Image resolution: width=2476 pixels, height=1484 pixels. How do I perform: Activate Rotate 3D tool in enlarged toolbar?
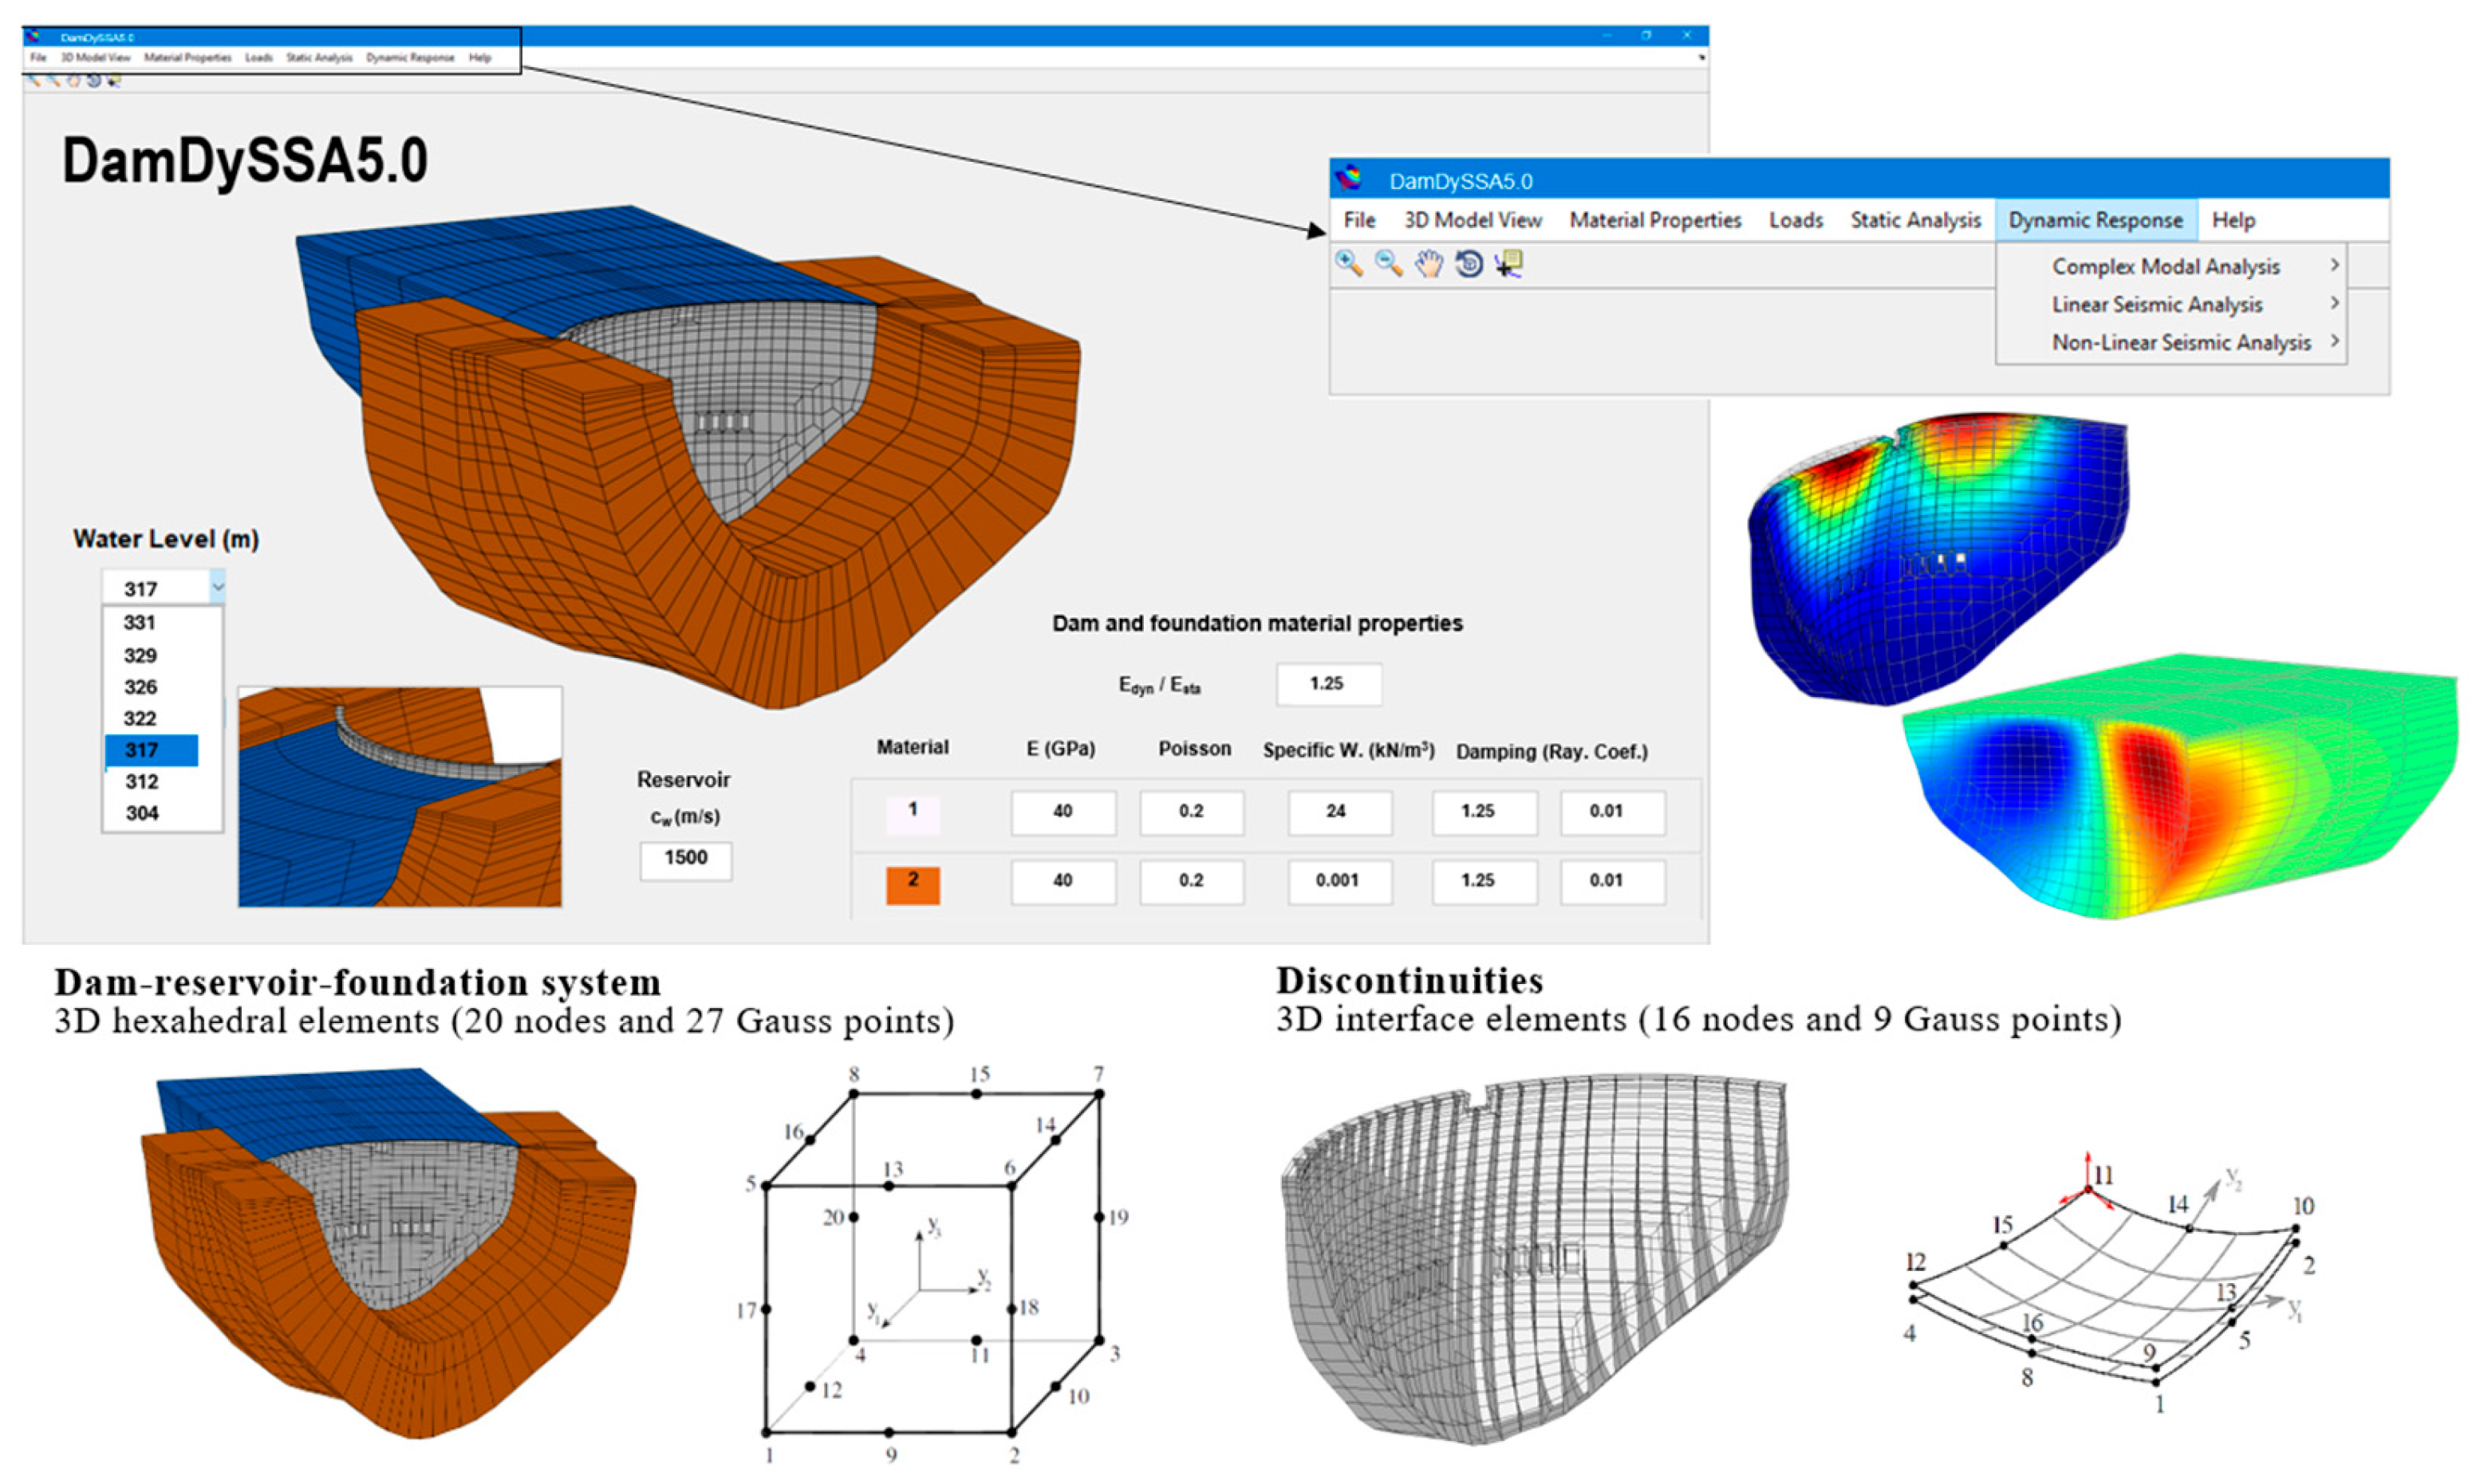coord(1469,264)
